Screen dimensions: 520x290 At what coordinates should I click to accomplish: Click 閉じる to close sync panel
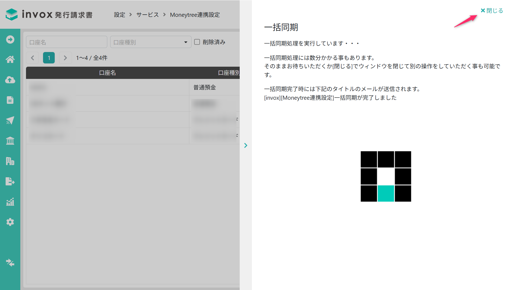point(492,11)
